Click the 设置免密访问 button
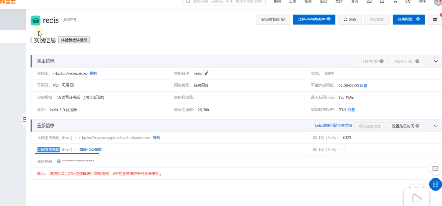The width and height of the screenshot is (442, 206). 405,126
